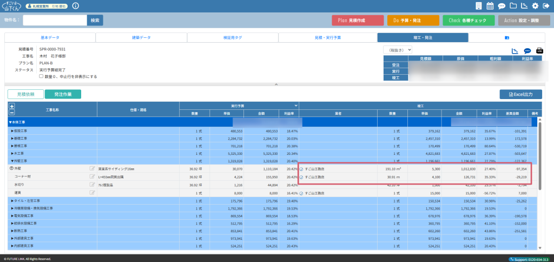The image size is (554, 262).
Task: Open settings gear in header
Action: [x=535, y=6]
